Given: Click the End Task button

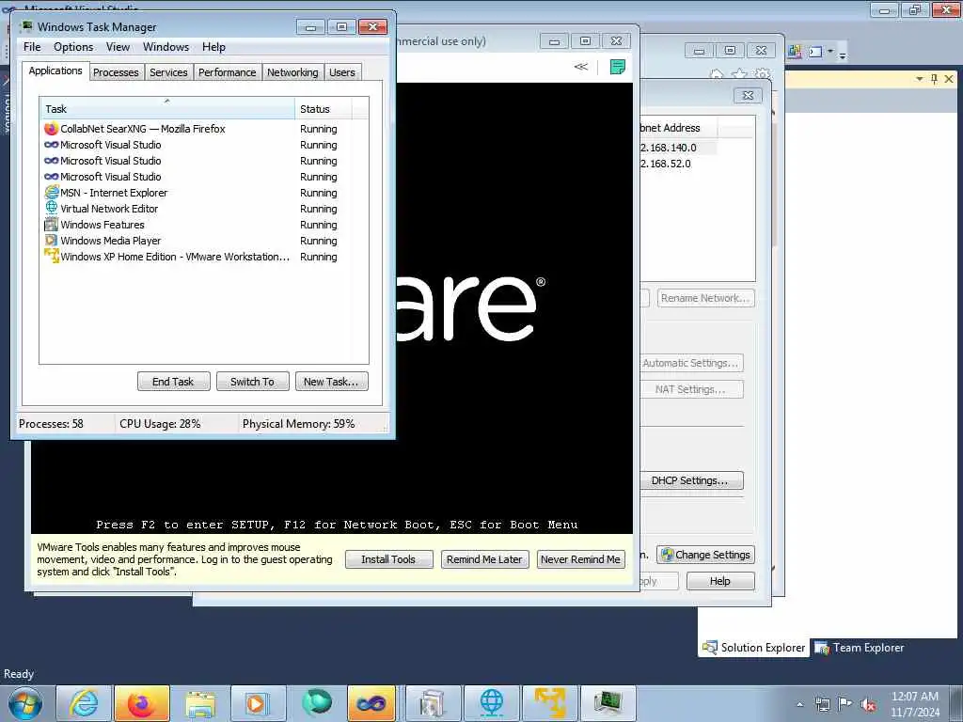Looking at the screenshot, I should pyautogui.click(x=173, y=382).
